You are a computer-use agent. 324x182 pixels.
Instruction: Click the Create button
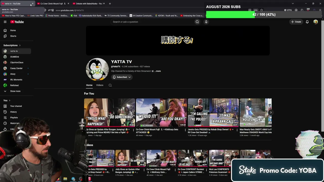tap(296, 22)
